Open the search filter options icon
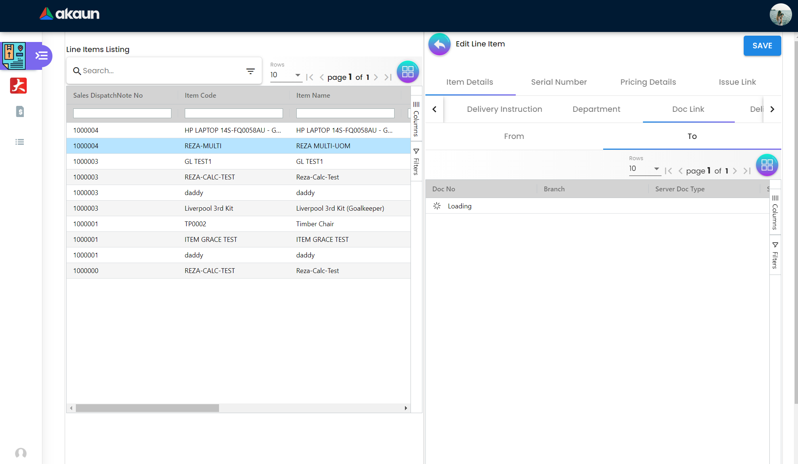The image size is (798, 464). [x=251, y=71]
